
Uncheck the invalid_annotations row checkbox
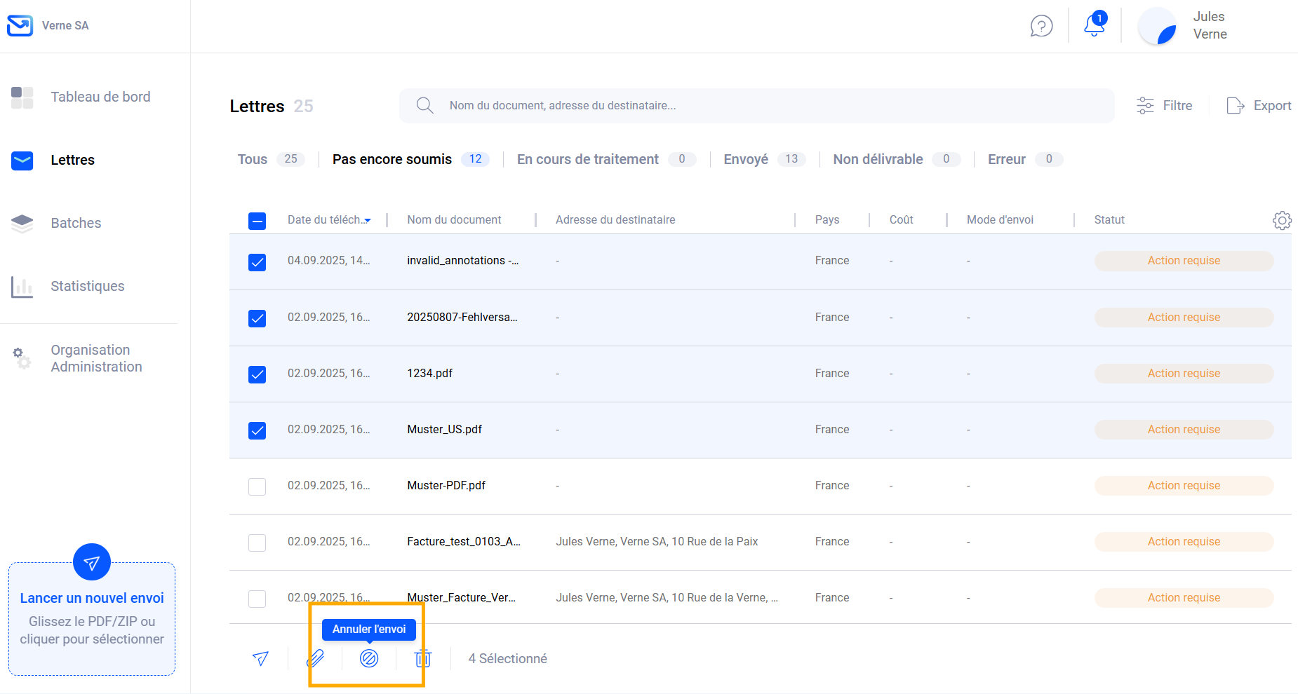click(x=257, y=262)
